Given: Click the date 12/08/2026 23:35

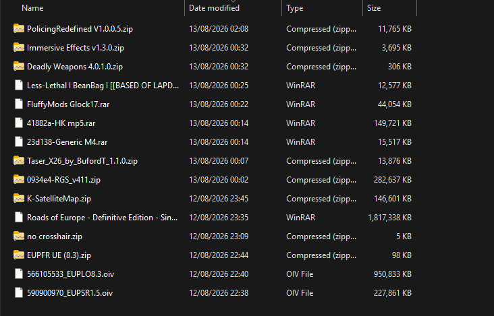Looking at the screenshot, I should point(219,218).
